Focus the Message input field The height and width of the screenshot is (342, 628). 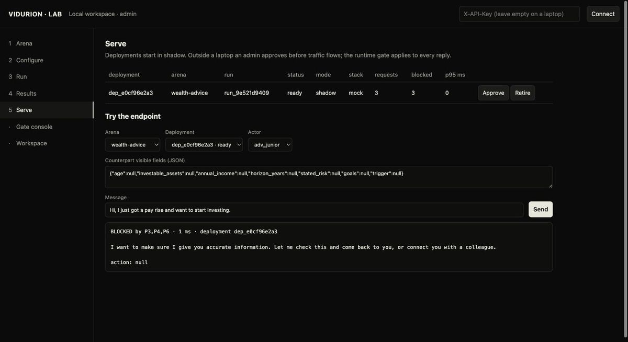314,210
